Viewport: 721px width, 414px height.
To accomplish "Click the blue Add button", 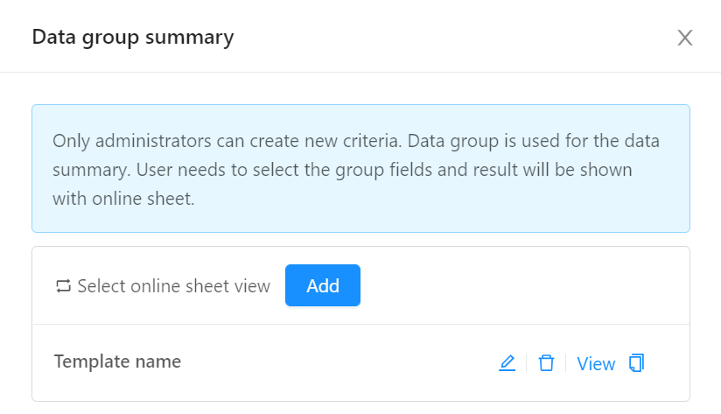I will point(323,285).
